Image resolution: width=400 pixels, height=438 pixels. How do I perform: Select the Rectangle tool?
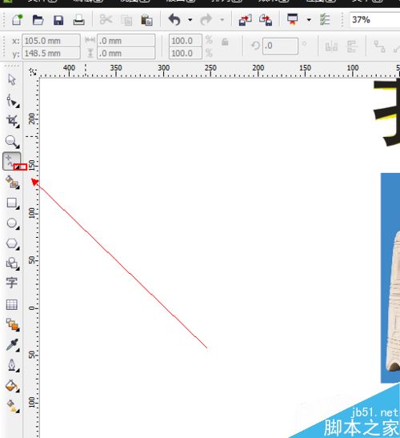pos(12,203)
